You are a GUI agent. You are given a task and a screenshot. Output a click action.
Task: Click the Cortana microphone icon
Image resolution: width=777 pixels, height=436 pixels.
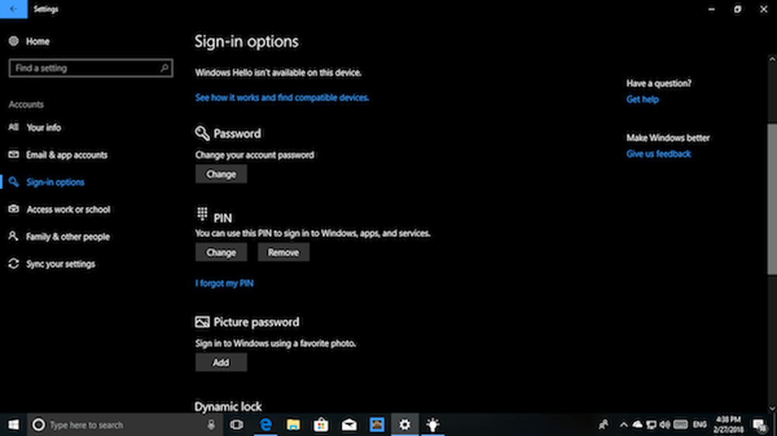(x=211, y=425)
